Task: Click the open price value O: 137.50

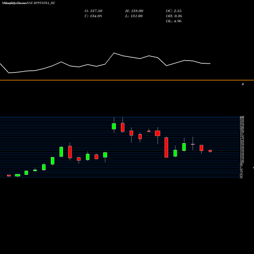Action: 93,11
